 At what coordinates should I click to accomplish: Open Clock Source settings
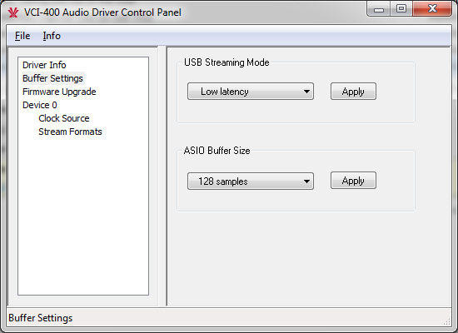pos(64,118)
